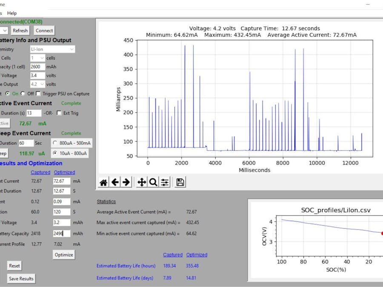Click the Statistics heading
Viewport: 383px width, 287px height.
106,202
